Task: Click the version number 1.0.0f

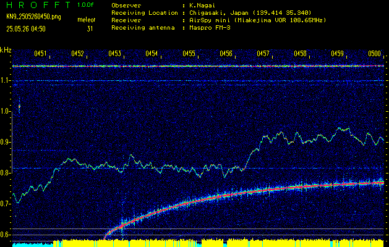Action: click(x=85, y=5)
